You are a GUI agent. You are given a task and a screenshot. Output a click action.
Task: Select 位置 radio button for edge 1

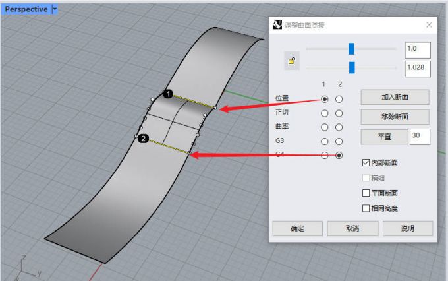click(324, 99)
